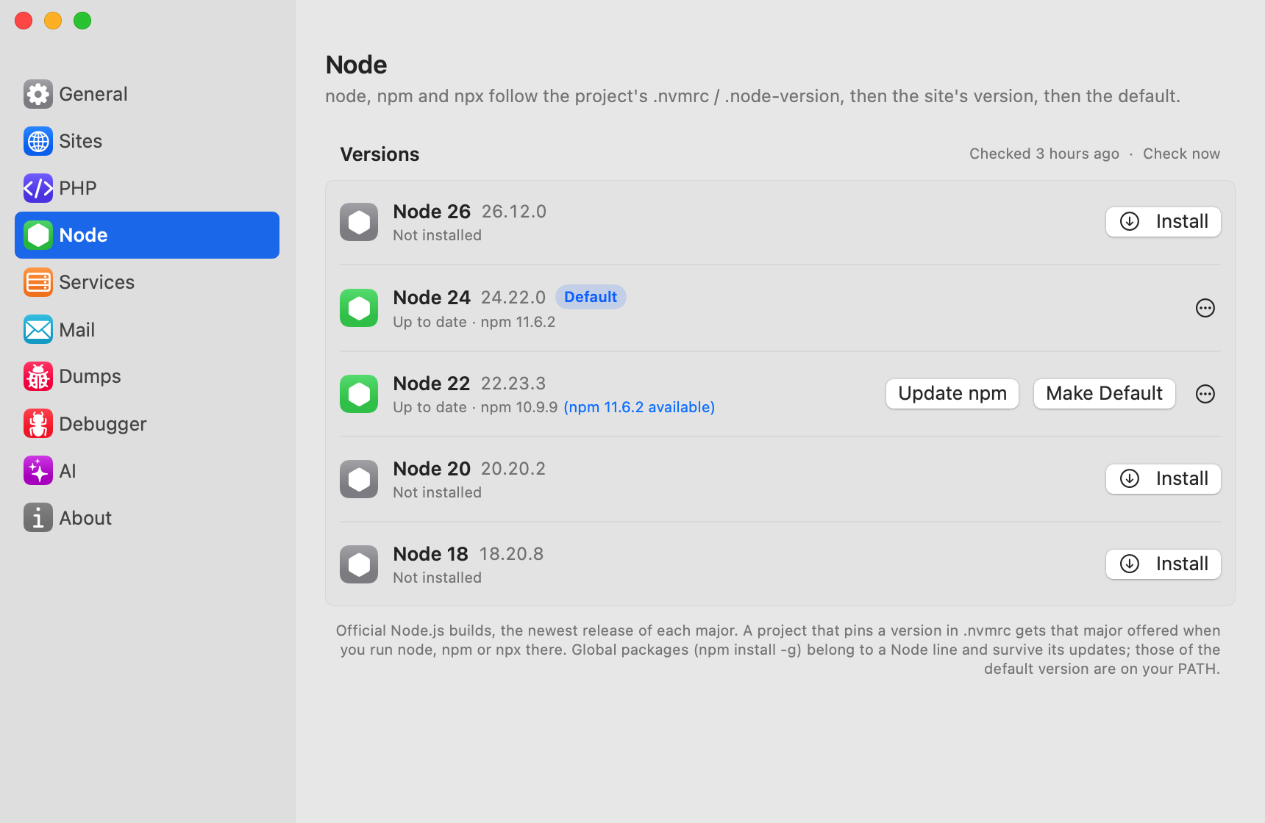Image resolution: width=1265 pixels, height=823 pixels.
Task: Click the .nvmrc description under Node title
Action: (753, 96)
